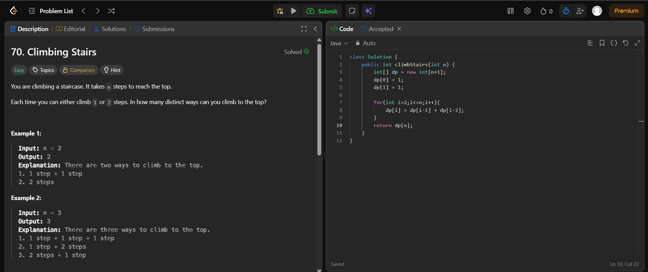
Task: Open the layout grid icon
Action: pos(511,11)
